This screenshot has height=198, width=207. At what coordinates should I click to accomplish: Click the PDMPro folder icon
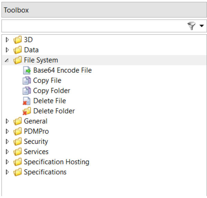click(x=18, y=132)
